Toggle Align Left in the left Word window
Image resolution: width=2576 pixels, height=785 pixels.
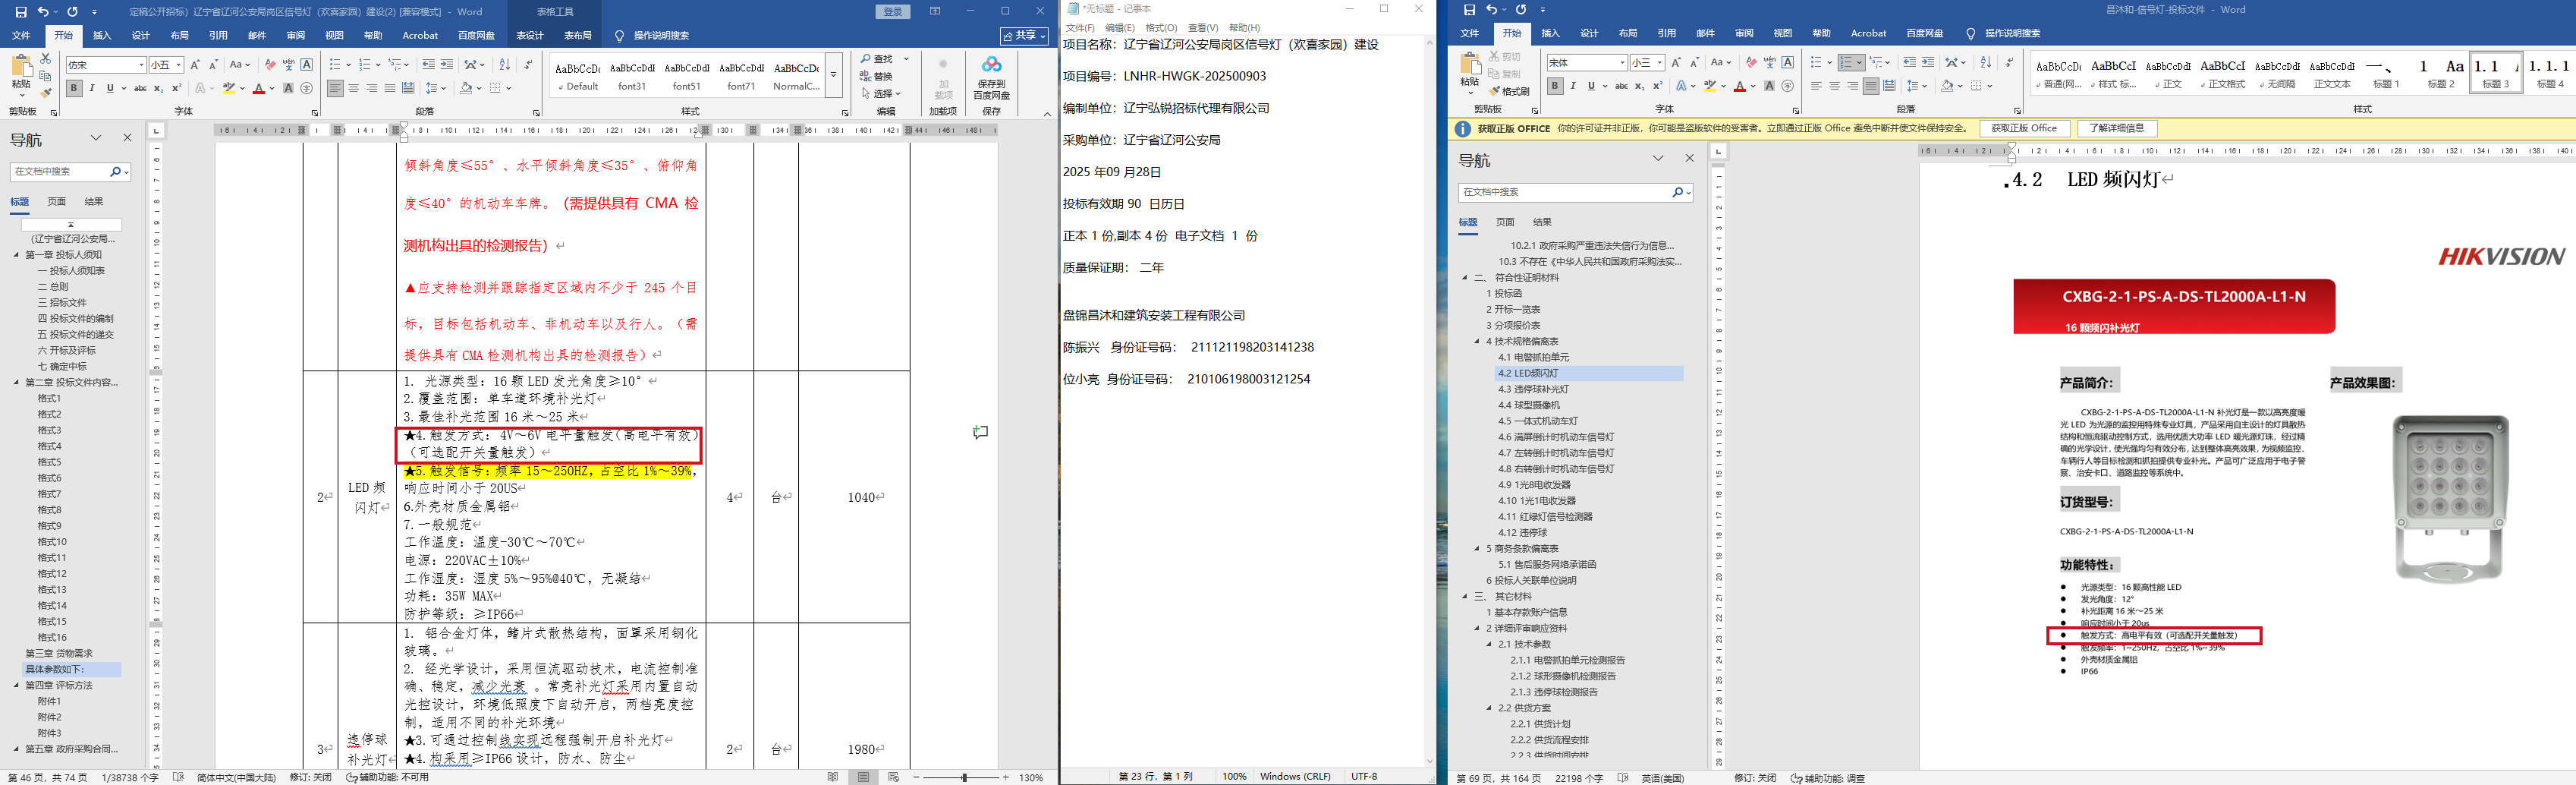pos(335,89)
